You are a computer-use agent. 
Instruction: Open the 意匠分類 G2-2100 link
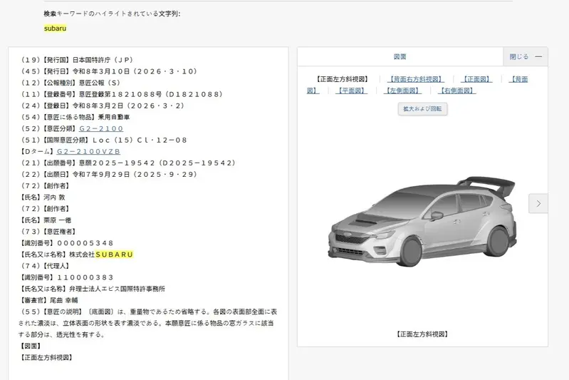[101, 129]
